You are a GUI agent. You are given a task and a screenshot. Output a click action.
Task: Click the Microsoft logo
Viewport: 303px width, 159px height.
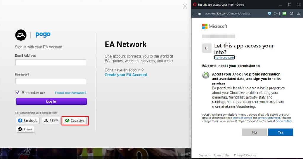click(x=215, y=26)
